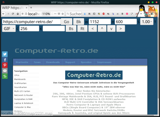Open the Festplatten & RAM navigation link
Image resolution: width=160 pixels, height=117 pixels.
click(x=23, y=99)
